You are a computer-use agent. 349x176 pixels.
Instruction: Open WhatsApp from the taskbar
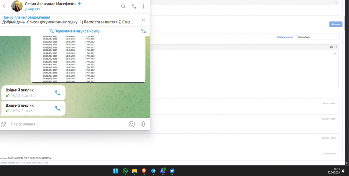point(125,171)
